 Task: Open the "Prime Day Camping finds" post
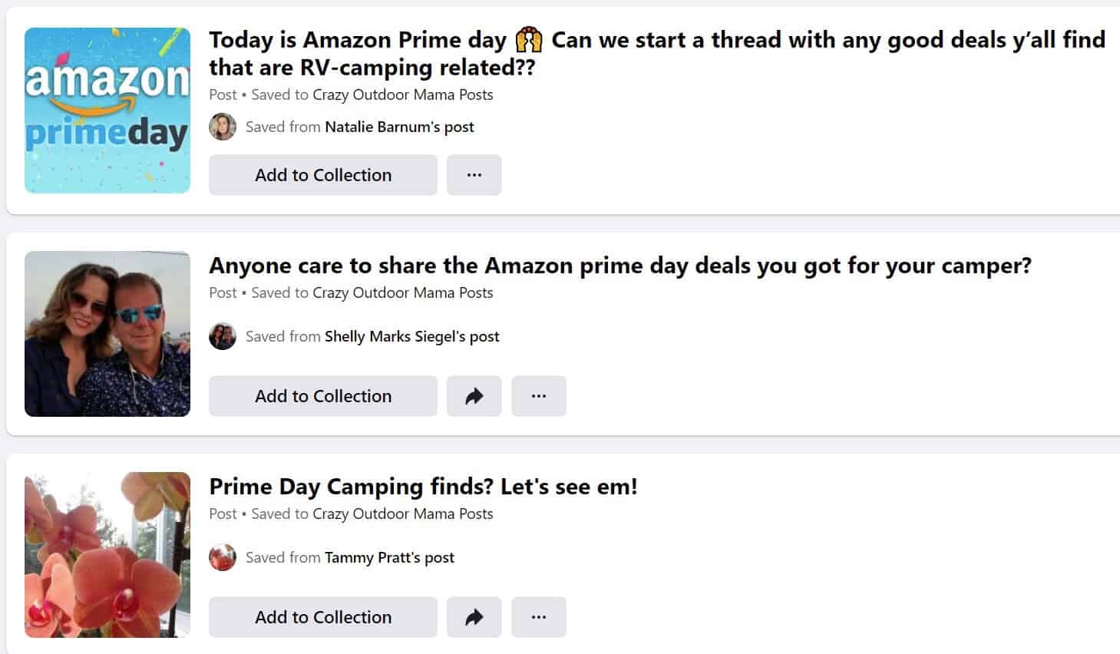[423, 486]
